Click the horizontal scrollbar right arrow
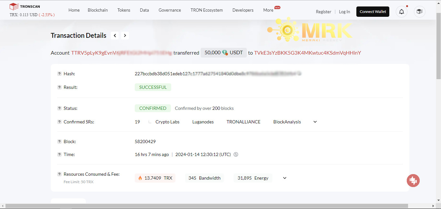The height and width of the screenshot is (209, 441). 433,206
